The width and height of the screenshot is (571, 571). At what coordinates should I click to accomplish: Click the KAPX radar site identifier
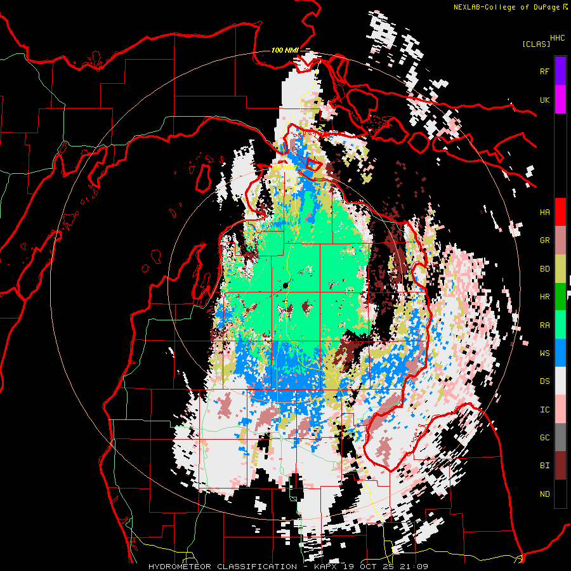pos(327,567)
